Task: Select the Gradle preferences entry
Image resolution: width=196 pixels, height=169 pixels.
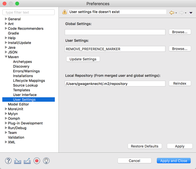Action: (13, 33)
